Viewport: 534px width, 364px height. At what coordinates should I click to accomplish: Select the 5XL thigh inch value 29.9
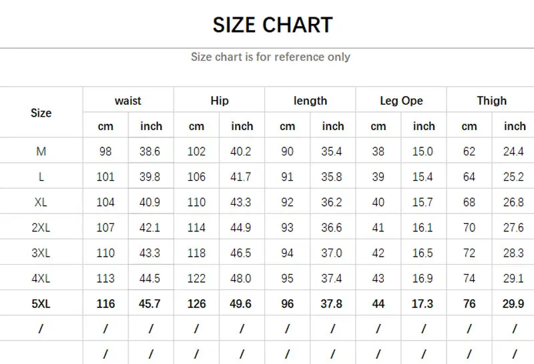(x=513, y=304)
